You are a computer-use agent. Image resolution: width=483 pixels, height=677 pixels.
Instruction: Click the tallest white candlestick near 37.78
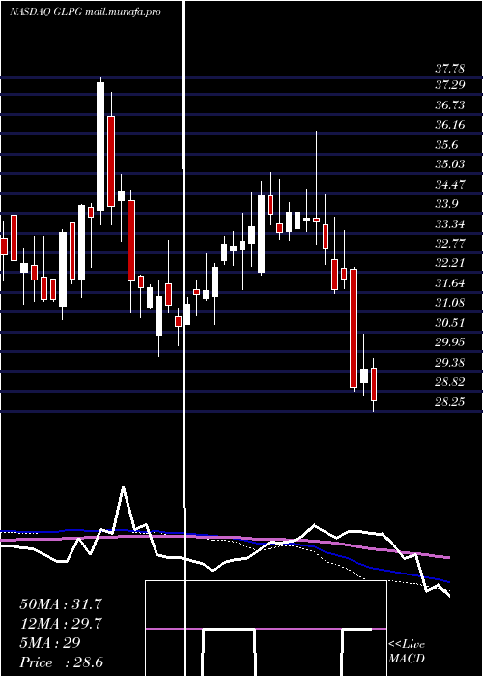click(x=100, y=146)
